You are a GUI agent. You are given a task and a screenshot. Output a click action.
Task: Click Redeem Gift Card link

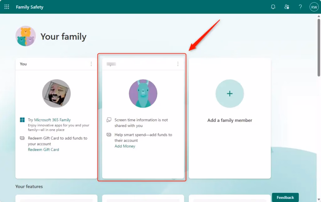point(43,150)
